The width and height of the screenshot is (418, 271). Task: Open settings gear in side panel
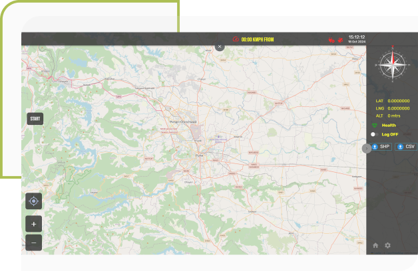388,245
